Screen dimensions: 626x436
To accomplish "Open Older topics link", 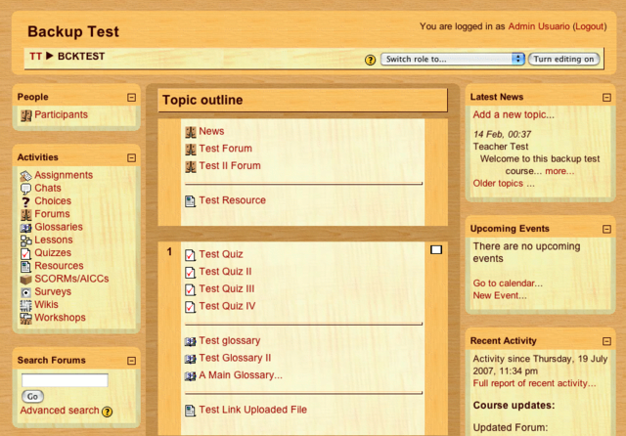I will coord(504,184).
